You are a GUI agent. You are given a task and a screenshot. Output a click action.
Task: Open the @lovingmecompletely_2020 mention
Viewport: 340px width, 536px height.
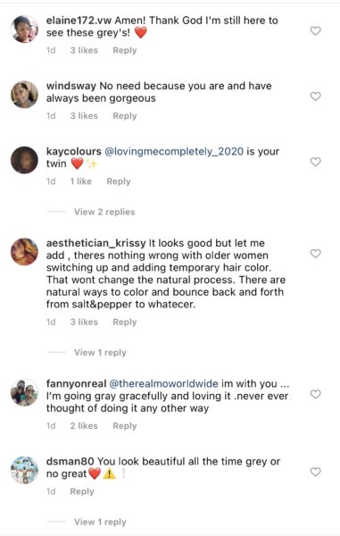(174, 152)
